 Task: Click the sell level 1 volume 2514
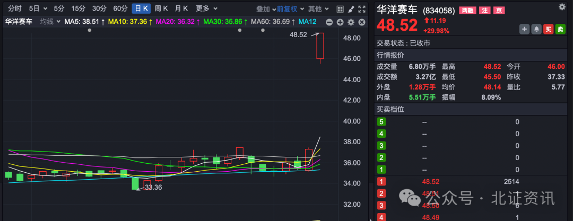click(511, 182)
